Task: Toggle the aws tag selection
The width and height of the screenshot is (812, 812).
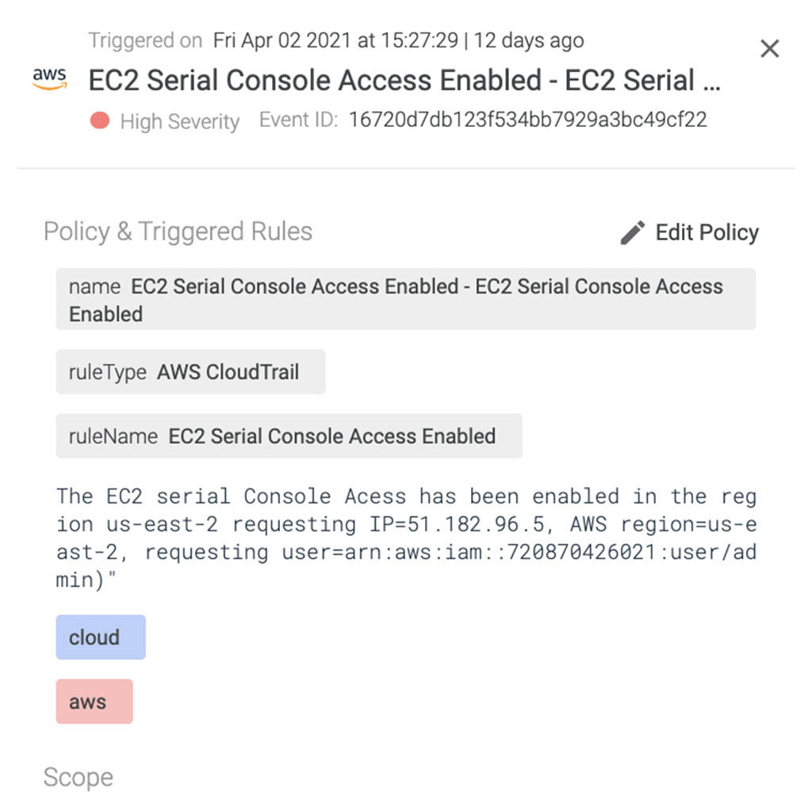Action: pos(94,701)
